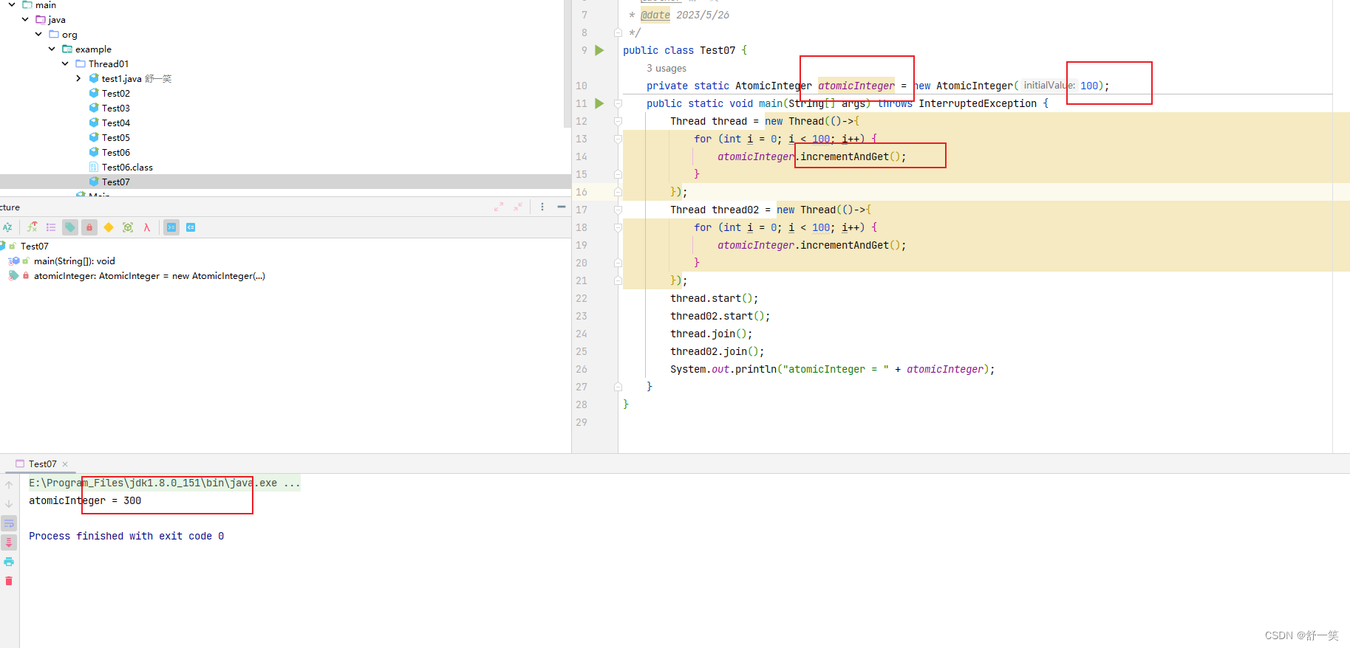Fold main method at line 11

tap(618, 103)
